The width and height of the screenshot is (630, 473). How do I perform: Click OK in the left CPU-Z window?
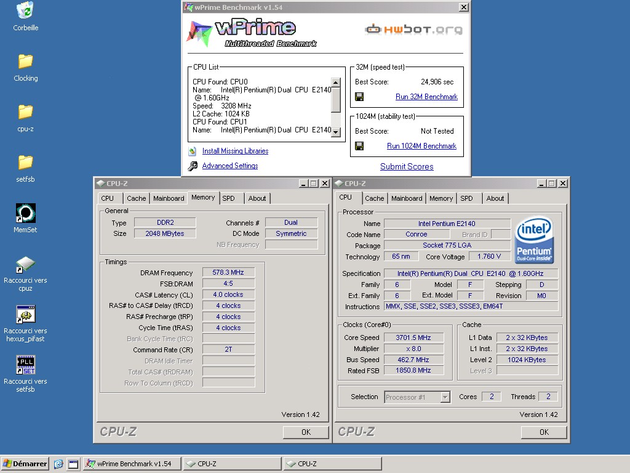tap(306, 432)
